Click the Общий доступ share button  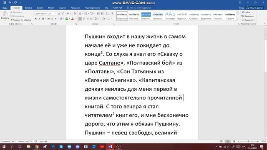click(254, 8)
